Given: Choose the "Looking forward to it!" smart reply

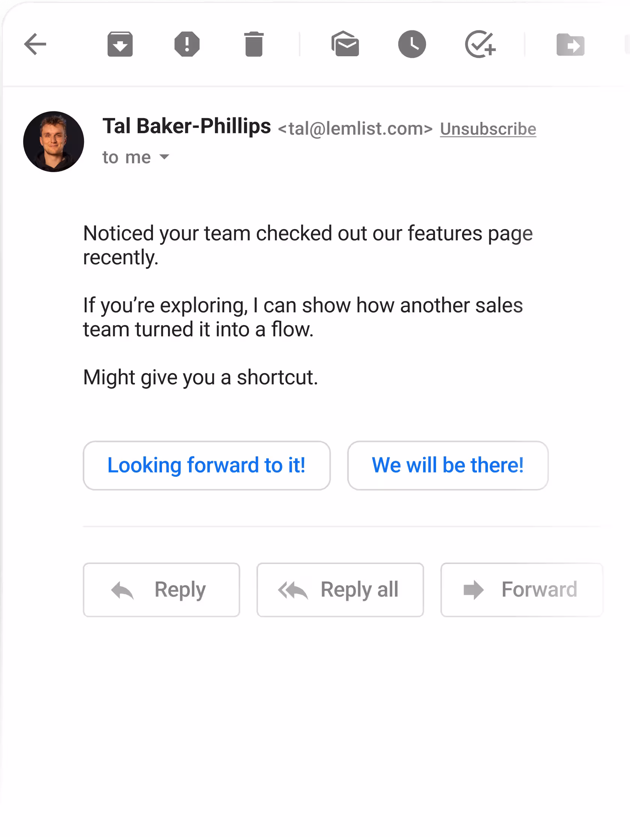Looking at the screenshot, I should (207, 465).
